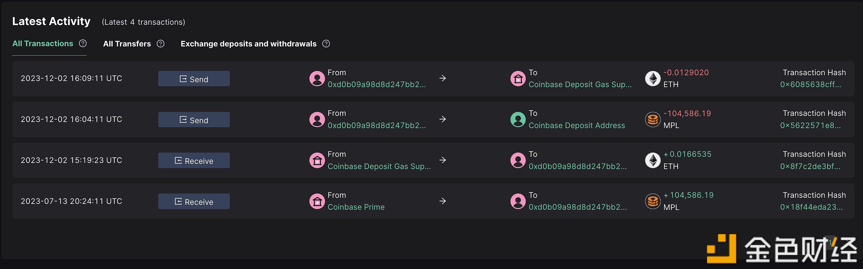Open the Coinbase Prime sender link
The width and height of the screenshot is (863, 269).
pyautogui.click(x=356, y=207)
